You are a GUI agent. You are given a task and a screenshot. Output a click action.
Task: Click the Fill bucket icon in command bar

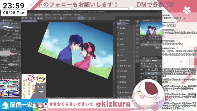click(61, 18)
